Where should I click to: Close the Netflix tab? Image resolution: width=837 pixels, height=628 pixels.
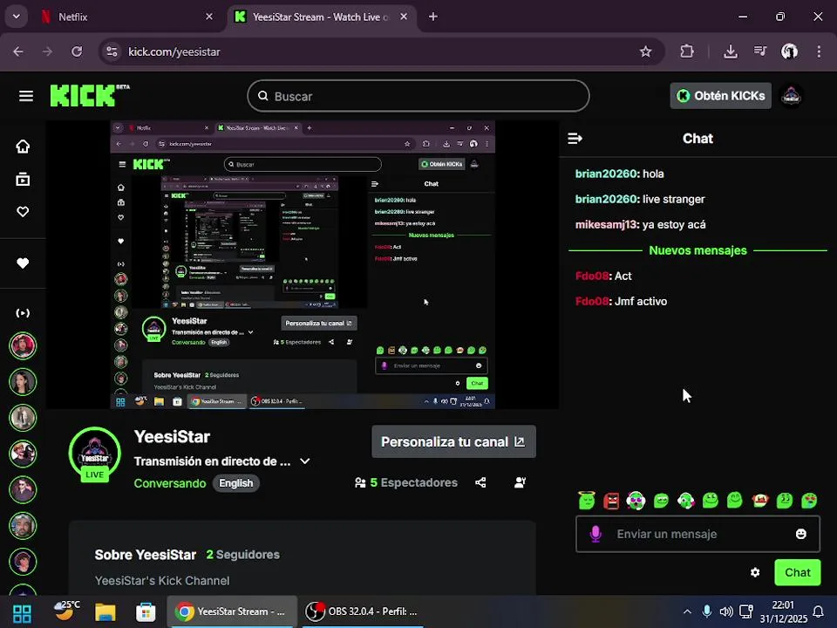(209, 17)
